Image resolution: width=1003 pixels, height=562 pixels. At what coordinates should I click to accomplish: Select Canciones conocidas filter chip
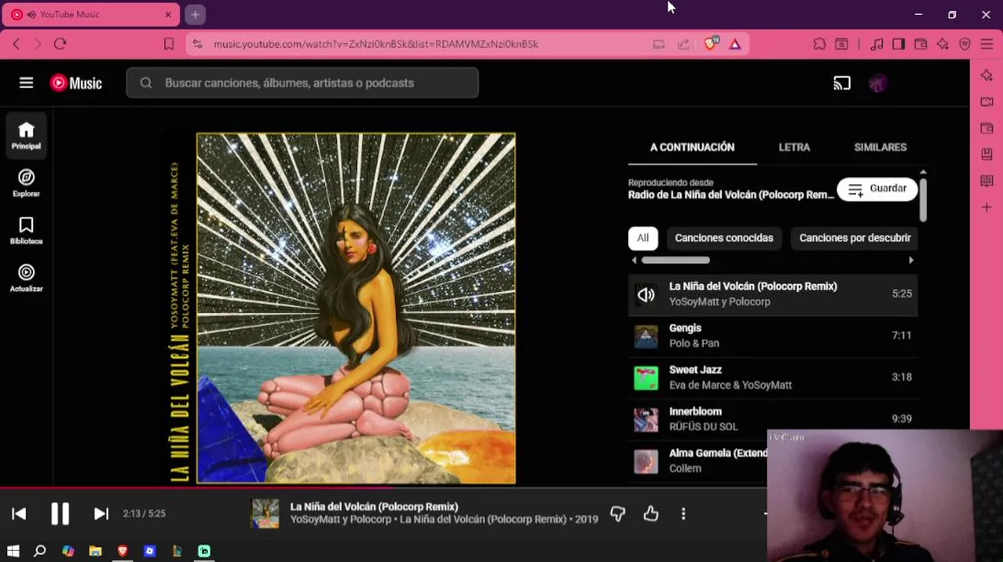723,238
